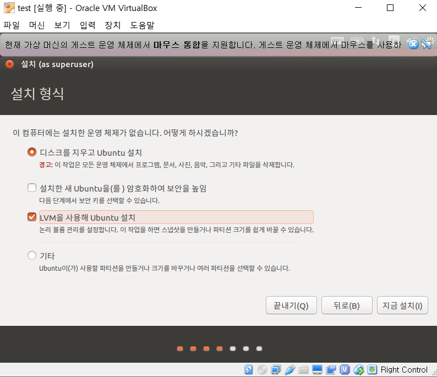Toggle the mouse integration status icon

click(359, 370)
